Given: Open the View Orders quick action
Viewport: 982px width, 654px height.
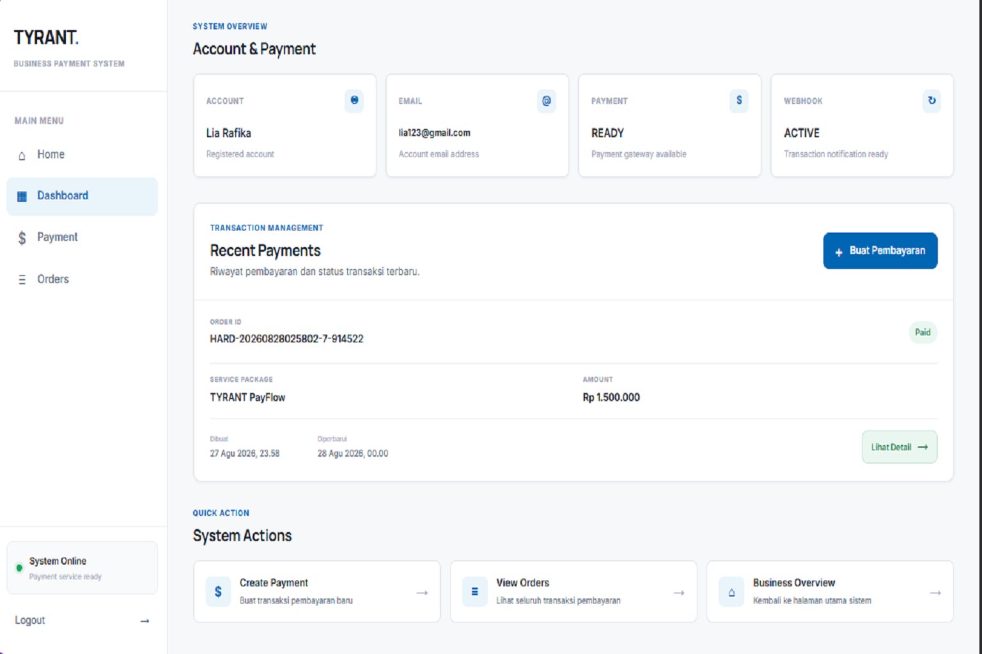Looking at the screenshot, I should point(573,591).
